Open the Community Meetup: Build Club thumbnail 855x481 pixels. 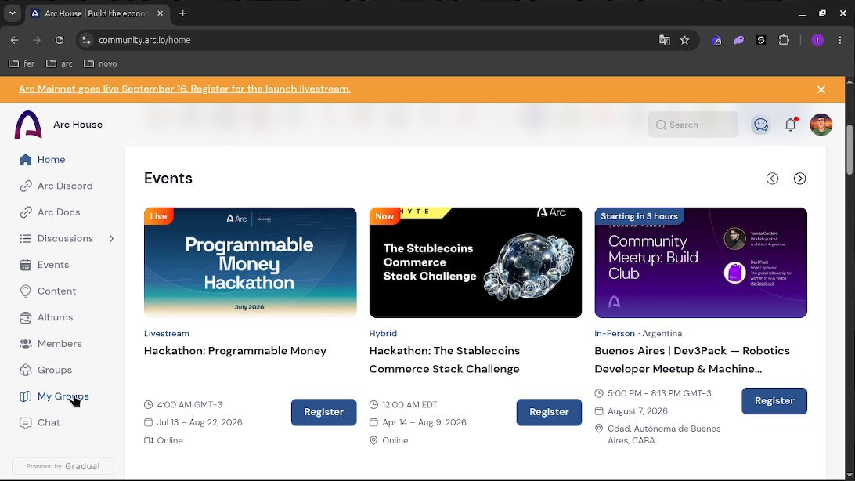[x=701, y=262]
